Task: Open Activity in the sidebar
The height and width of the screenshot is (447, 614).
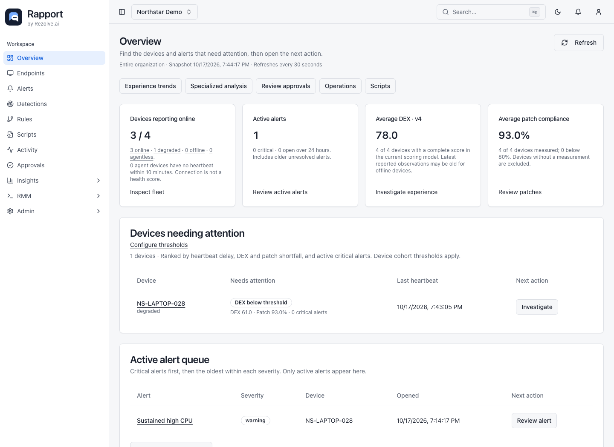Action: coord(54,150)
